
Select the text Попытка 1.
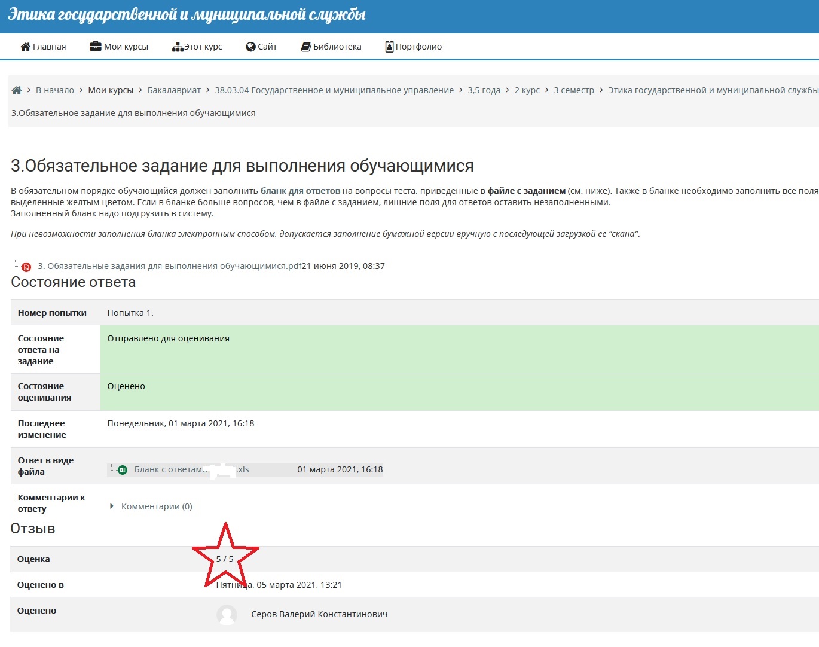pyautogui.click(x=130, y=313)
